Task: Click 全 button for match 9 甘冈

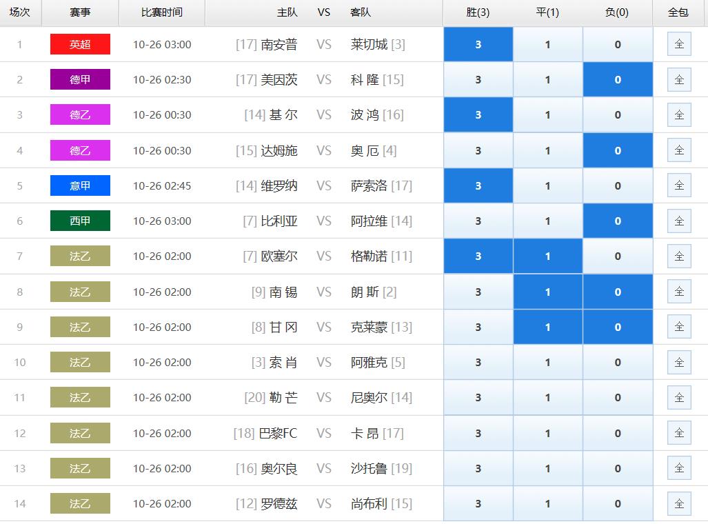Action: (679, 327)
